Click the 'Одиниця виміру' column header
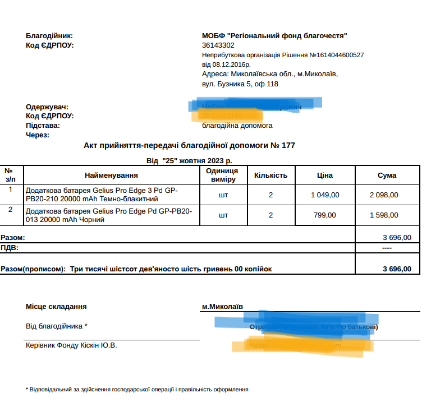Screen dimensions: 431x402 (x=222, y=175)
